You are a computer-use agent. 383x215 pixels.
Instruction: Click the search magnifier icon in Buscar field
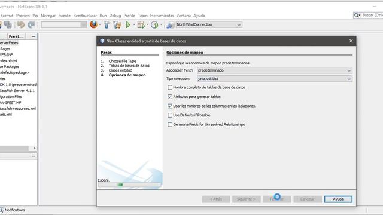357,16
